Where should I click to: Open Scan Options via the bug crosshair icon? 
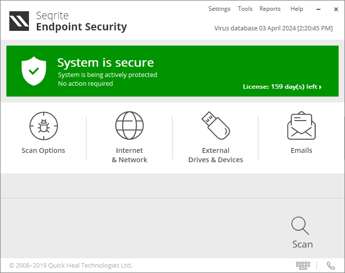43,126
